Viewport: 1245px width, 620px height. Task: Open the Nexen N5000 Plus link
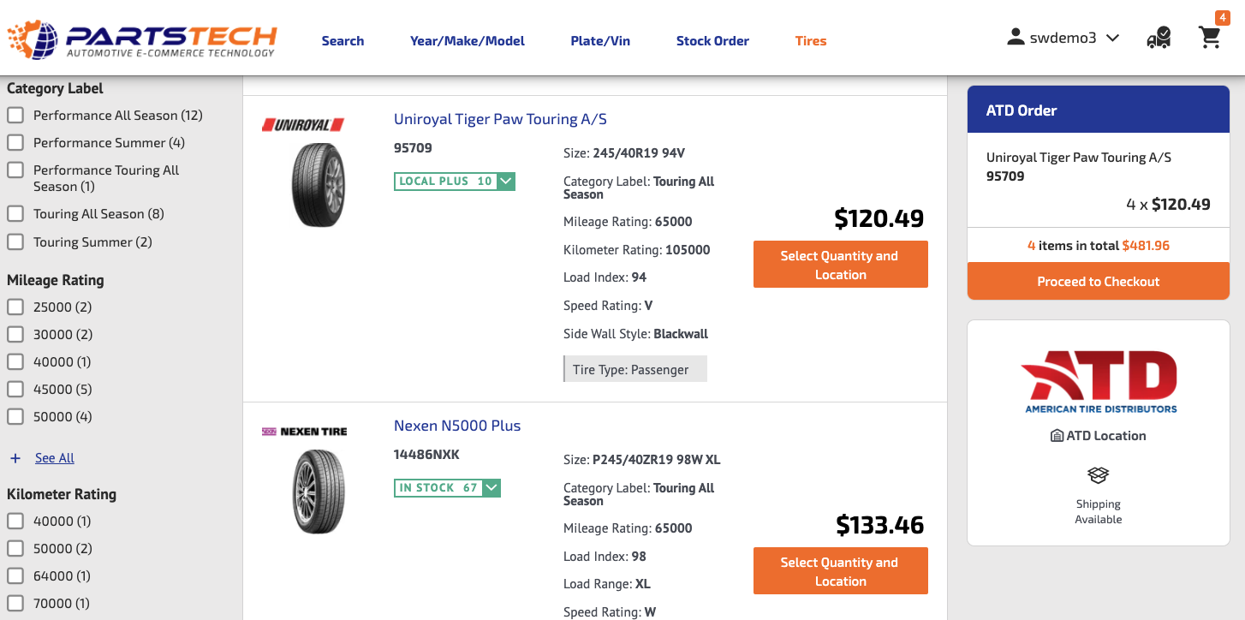(457, 426)
